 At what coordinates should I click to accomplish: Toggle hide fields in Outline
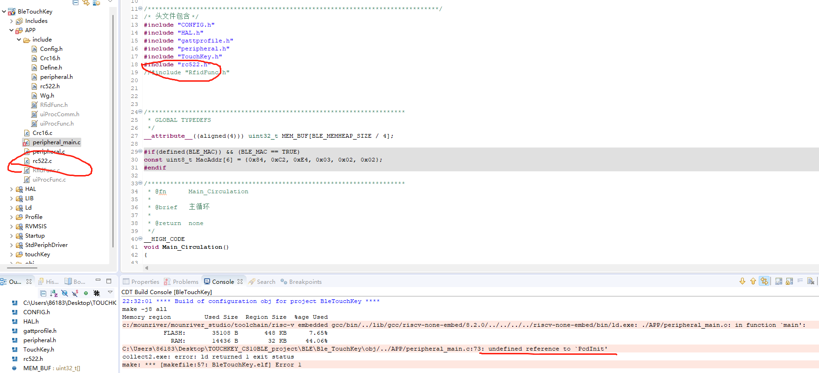click(64, 293)
